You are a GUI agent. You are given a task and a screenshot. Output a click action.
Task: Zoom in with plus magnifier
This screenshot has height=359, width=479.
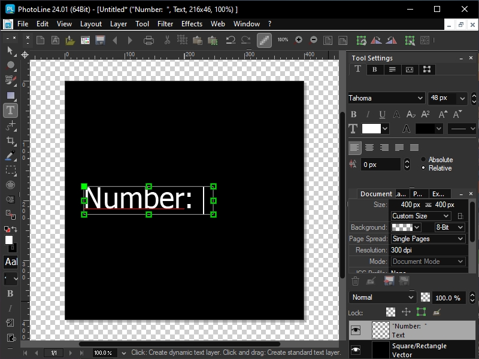click(298, 40)
